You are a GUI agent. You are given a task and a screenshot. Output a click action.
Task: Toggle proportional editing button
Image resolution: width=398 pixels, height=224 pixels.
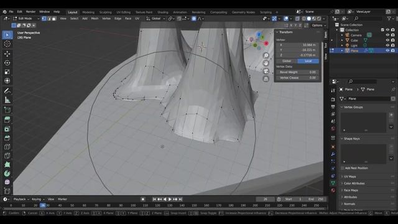(x=194, y=19)
